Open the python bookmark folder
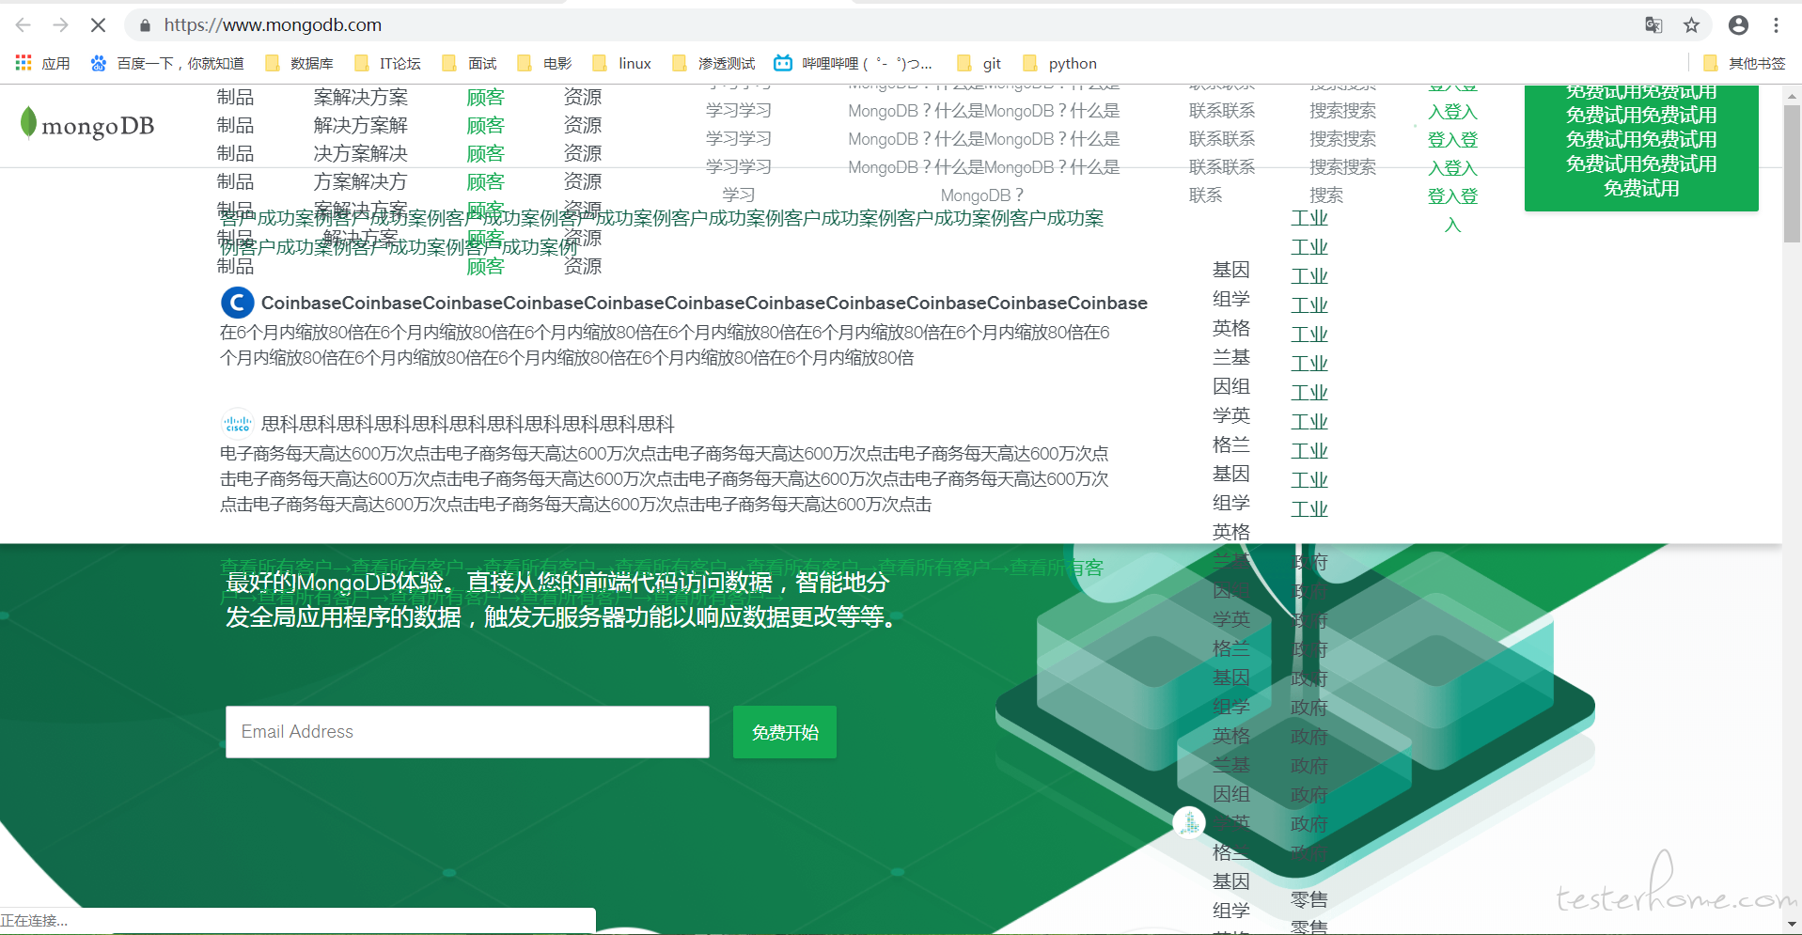Image resolution: width=1802 pixels, height=935 pixels. click(1059, 63)
